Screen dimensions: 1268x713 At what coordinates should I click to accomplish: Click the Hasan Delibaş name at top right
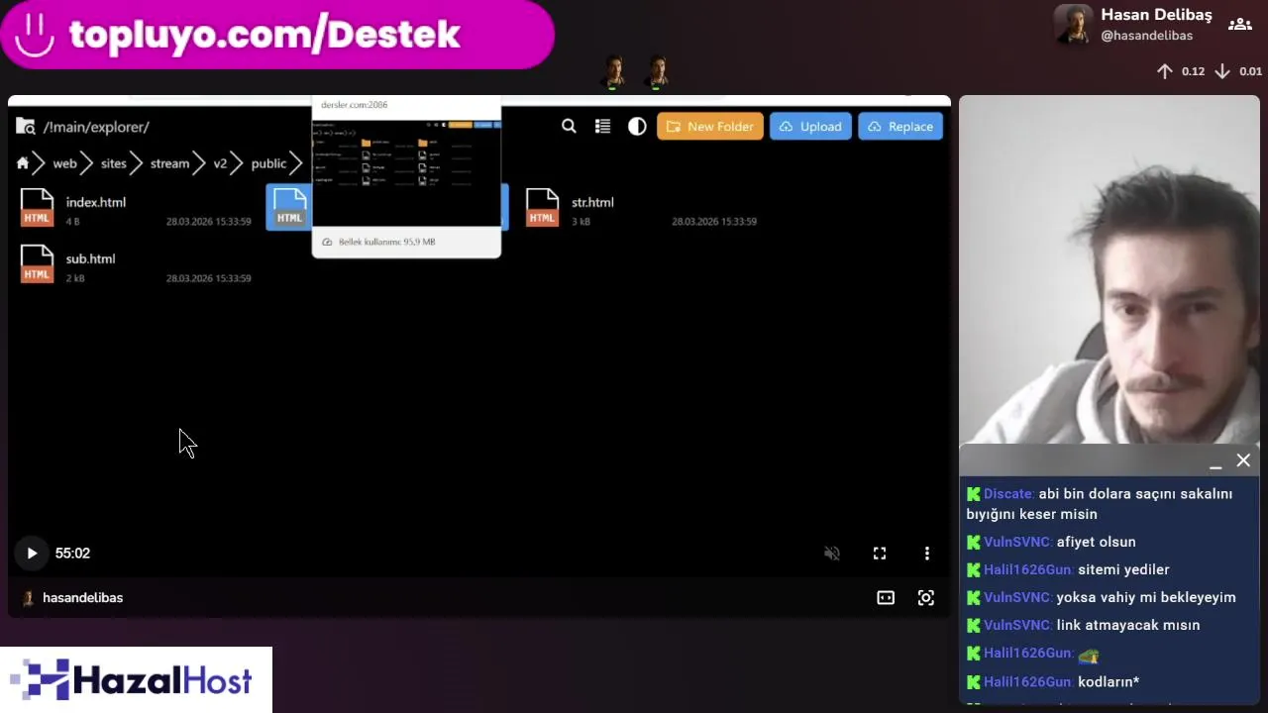1156,15
